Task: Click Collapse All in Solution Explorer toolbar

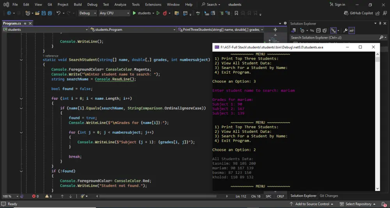Action: [318, 30]
